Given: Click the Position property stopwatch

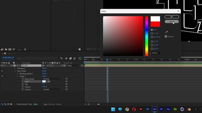Looking at the screenshot, I should pos(23,89).
